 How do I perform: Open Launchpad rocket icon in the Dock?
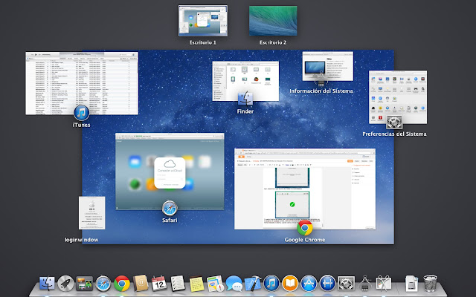(x=65, y=284)
